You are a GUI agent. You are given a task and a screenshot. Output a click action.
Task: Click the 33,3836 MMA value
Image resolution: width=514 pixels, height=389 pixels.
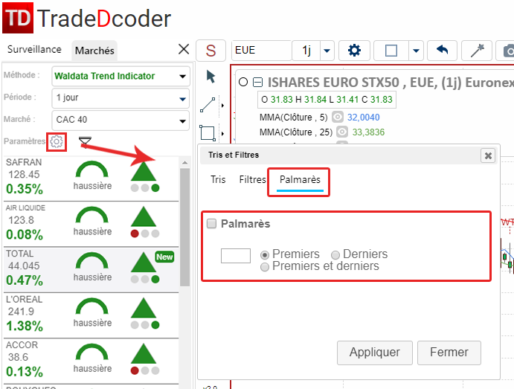[x=368, y=132]
